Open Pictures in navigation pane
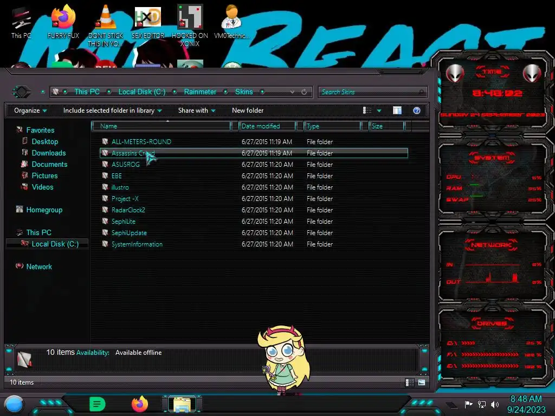Screen dimensions: 555x416 pos(44,176)
